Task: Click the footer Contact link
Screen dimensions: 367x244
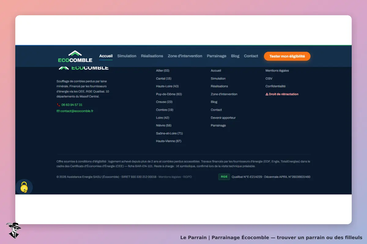Action: 216,110
